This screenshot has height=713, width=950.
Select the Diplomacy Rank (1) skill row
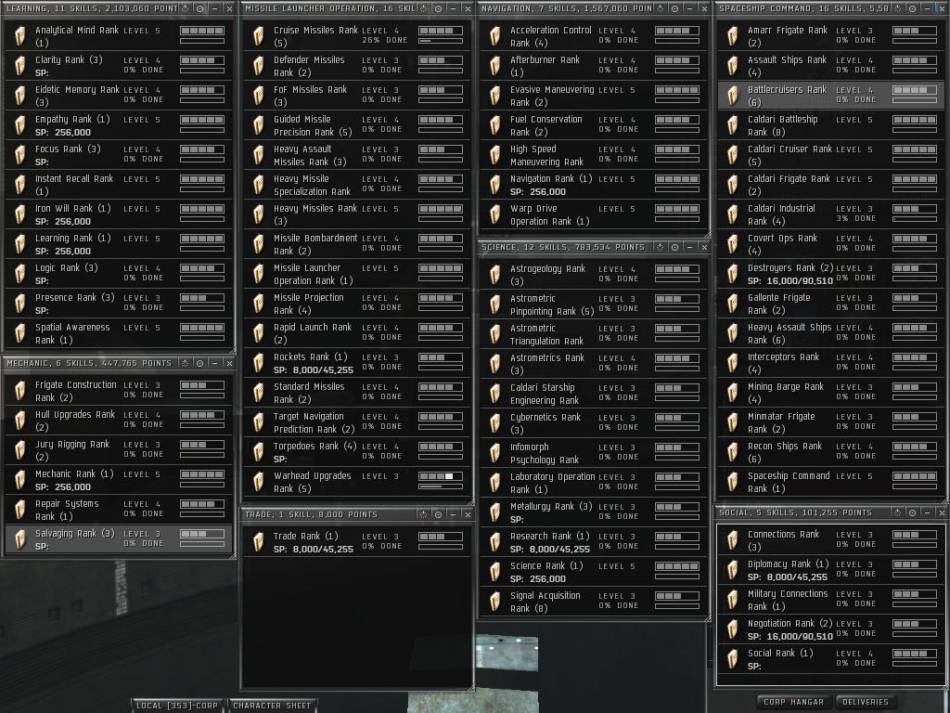[x=830, y=569]
